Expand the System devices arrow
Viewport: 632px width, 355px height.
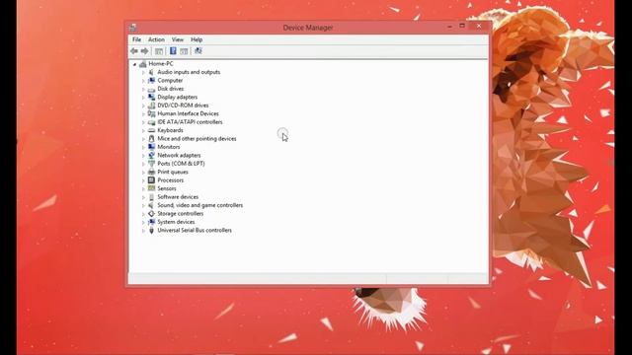[x=143, y=222]
